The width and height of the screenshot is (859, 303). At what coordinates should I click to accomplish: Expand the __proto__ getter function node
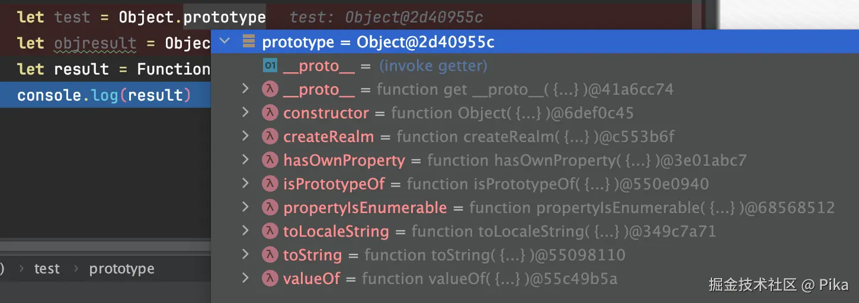[x=245, y=89]
